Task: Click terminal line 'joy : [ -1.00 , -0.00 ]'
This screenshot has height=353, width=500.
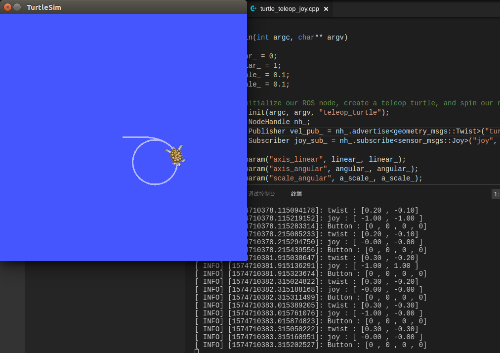Action: pyautogui.click(x=375, y=313)
